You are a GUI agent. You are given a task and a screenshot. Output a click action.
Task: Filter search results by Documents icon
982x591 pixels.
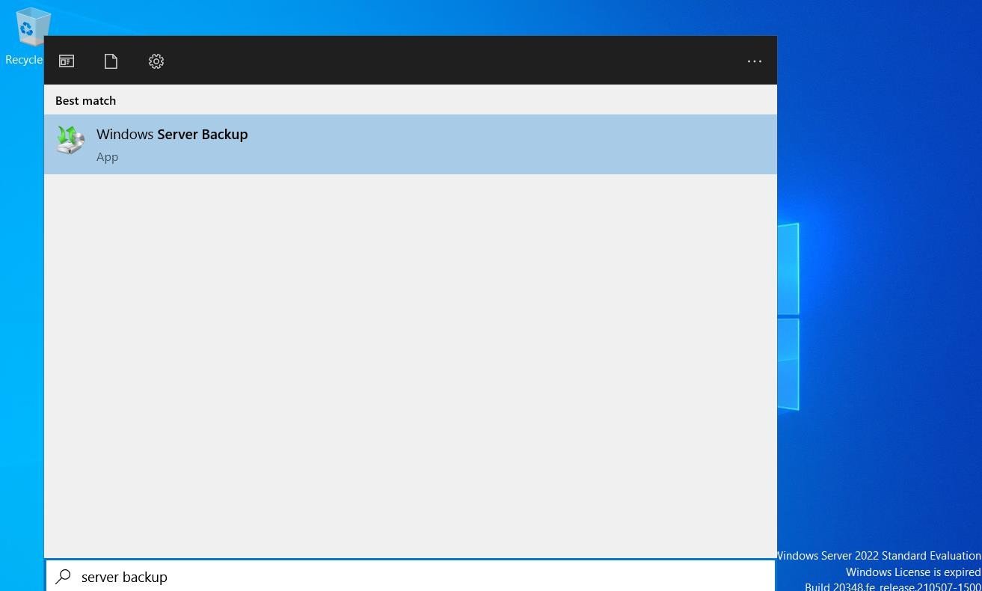click(111, 61)
